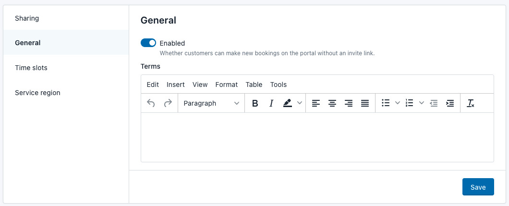Expand the bullet list style options
Screen dimensions: 509x206
(398, 103)
